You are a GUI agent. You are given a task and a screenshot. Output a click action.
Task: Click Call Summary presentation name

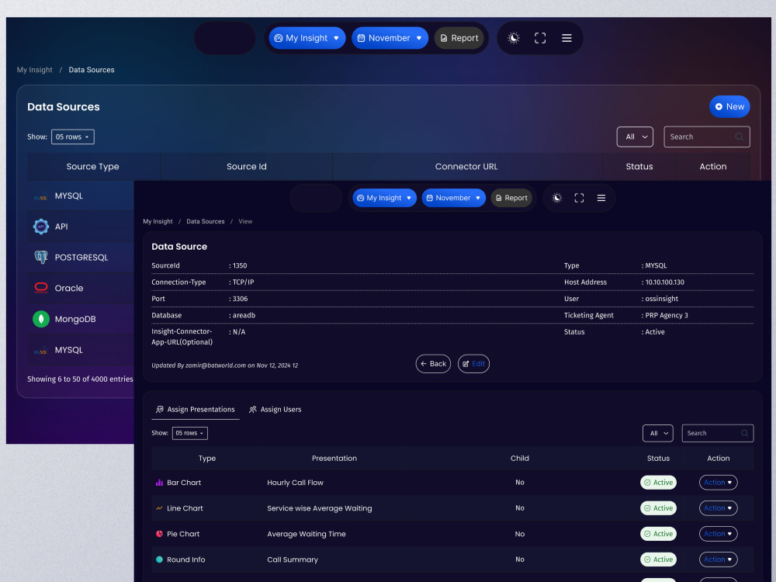point(293,559)
